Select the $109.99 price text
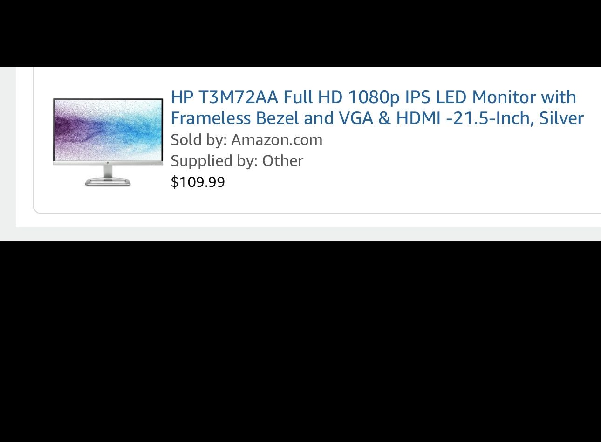601x442 pixels. point(198,182)
